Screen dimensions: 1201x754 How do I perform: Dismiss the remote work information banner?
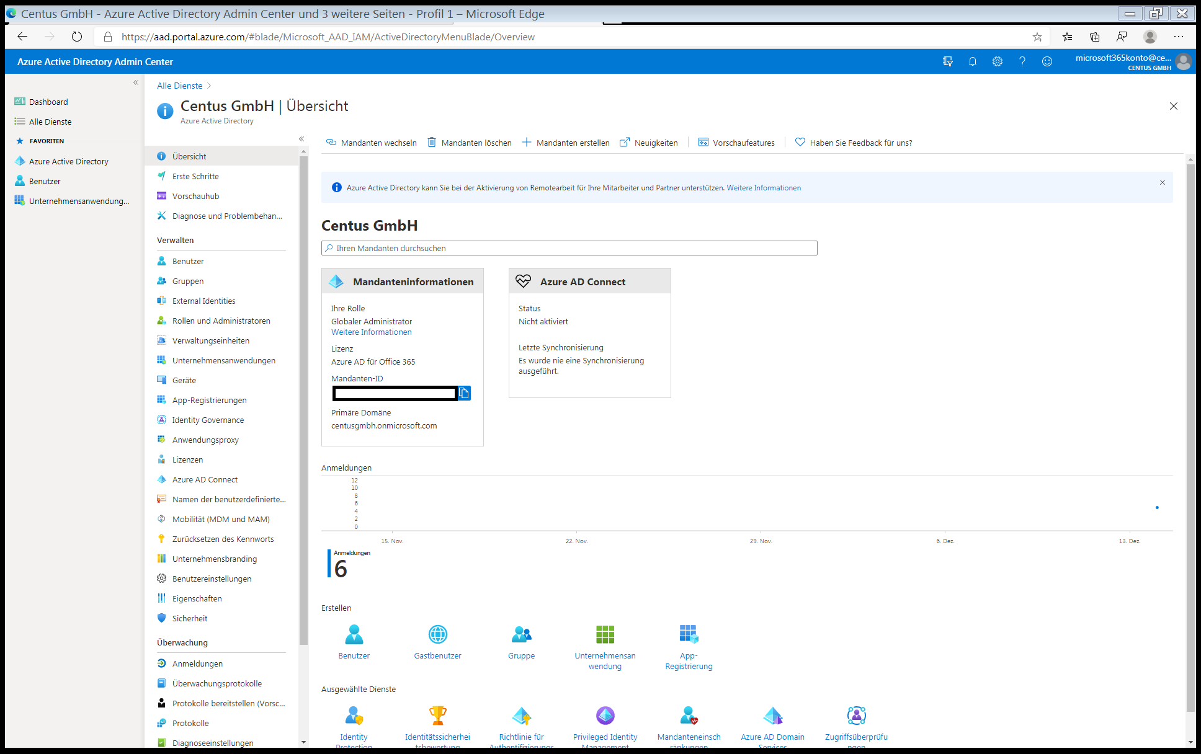[x=1163, y=182]
